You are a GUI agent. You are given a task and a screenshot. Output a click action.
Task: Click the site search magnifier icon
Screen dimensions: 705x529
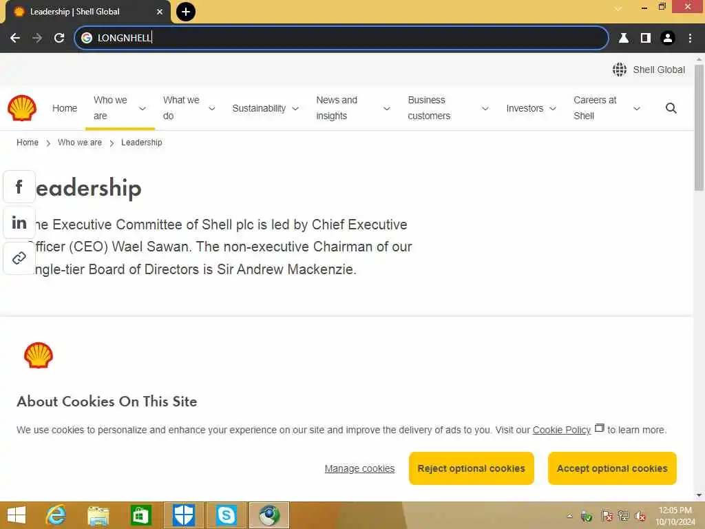(x=671, y=108)
